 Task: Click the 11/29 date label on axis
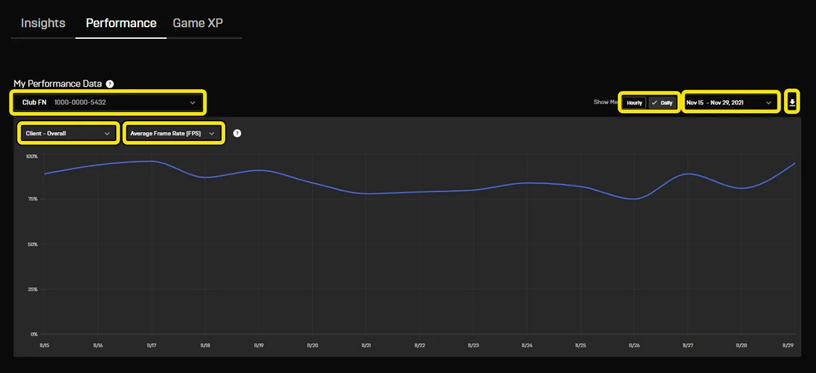click(x=789, y=346)
